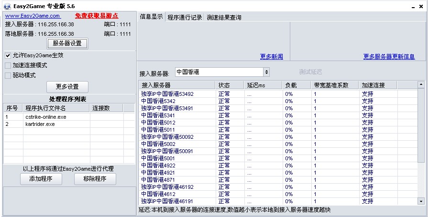Select the 信息显示 tab
Viewport: 429px width, 217px height.
[151, 17]
